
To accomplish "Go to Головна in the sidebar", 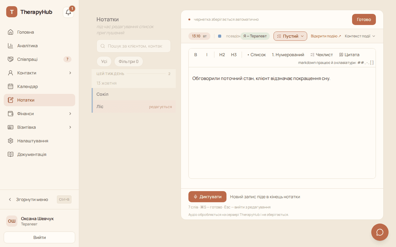I will [40, 32].
